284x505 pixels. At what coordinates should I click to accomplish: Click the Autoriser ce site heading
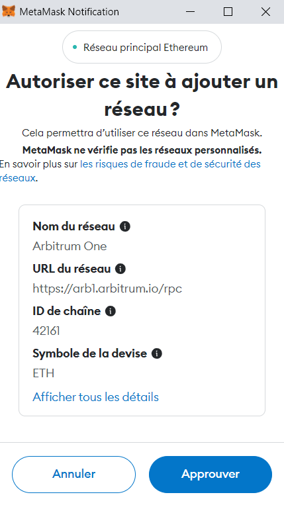[x=142, y=95]
